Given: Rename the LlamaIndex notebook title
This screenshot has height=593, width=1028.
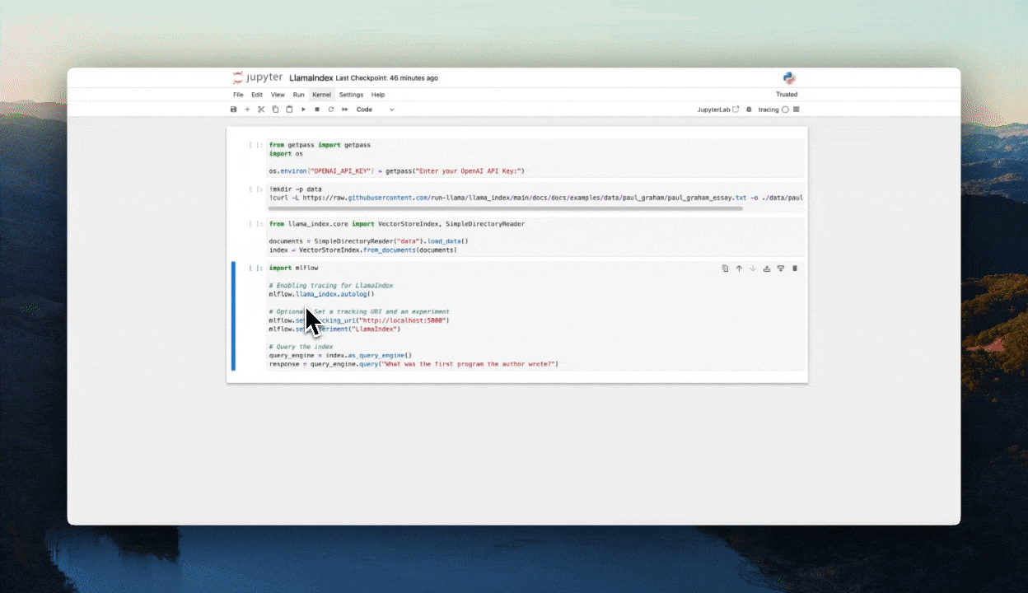Looking at the screenshot, I should click(311, 77).
